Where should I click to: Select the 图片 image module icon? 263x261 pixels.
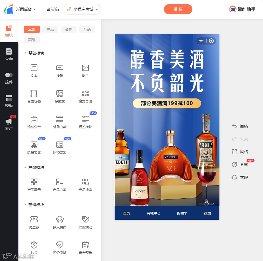tap(85, 68)
